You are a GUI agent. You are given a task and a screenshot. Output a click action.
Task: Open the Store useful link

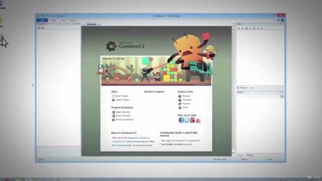(185, 108)
